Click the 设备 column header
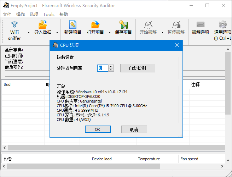 [x=45, y=159]
